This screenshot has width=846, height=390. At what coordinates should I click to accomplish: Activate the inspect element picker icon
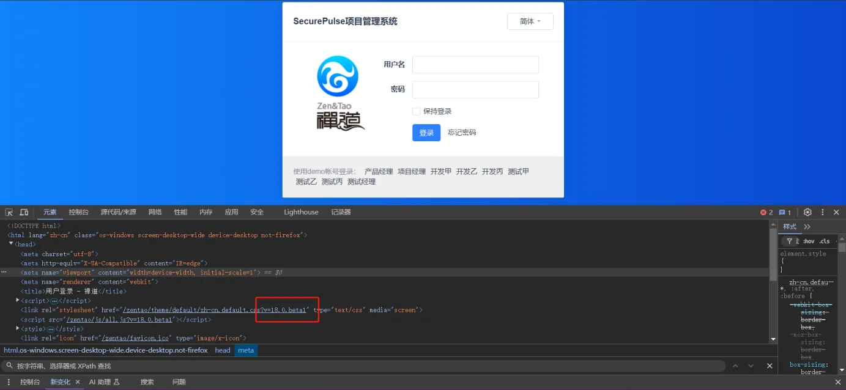pyautogui.click(x=9, y=212)
